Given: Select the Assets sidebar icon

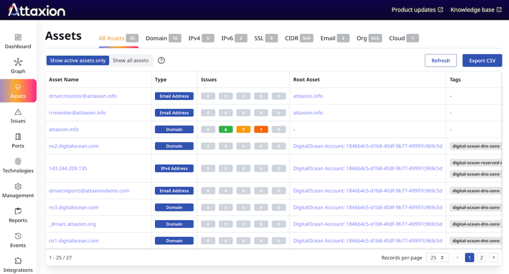Looking at the screenshot, I should tap(18, 87).
